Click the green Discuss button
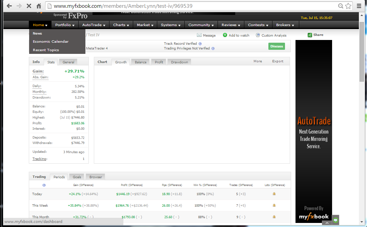This screenshot has width=367, height=227. (277, 46)
